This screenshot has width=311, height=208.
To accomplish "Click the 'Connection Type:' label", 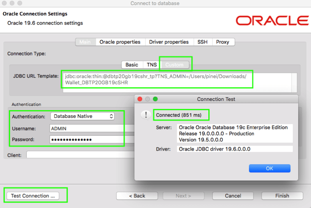I will (26, 54).
